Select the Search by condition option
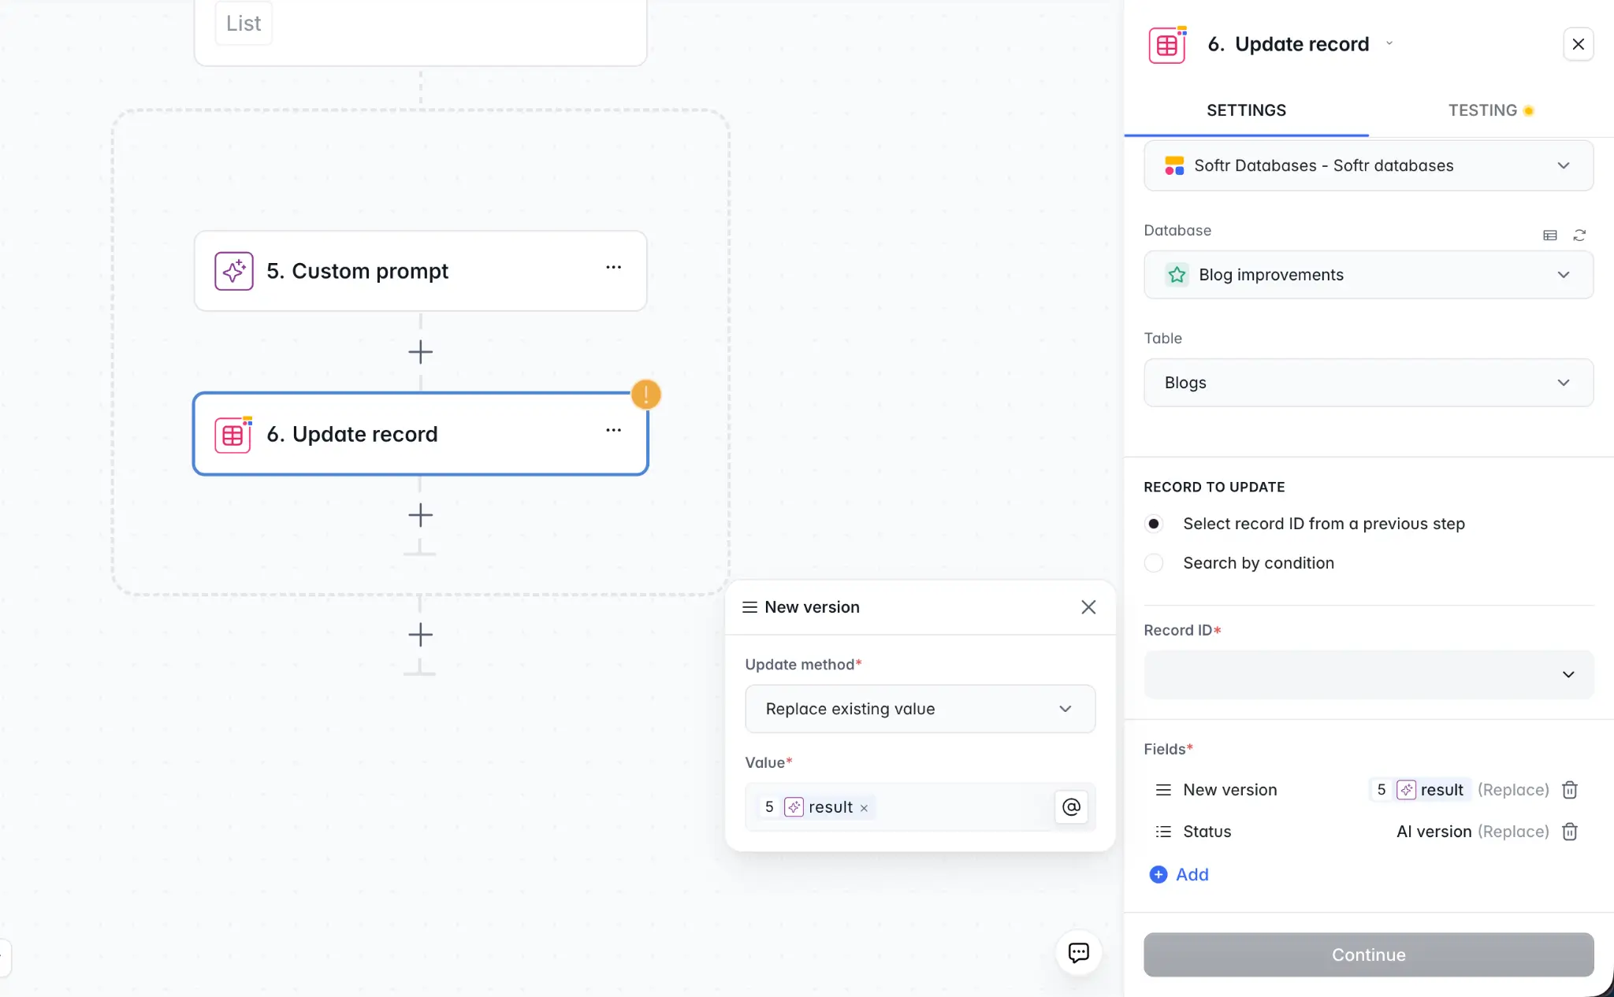 [1154, 563]
